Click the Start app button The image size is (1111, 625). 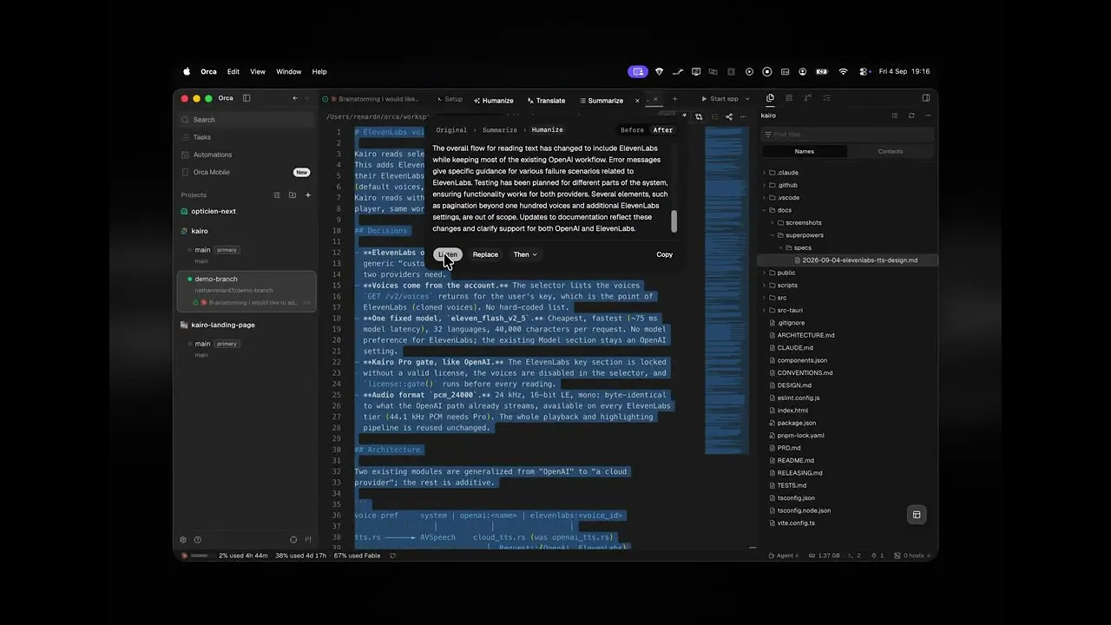pyautogui.click(x=720, y=99)
